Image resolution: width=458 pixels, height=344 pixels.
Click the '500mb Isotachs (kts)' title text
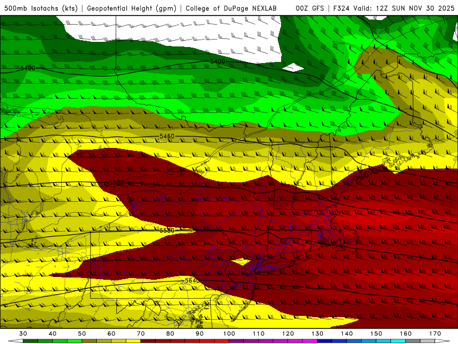(x=41, y=8)
